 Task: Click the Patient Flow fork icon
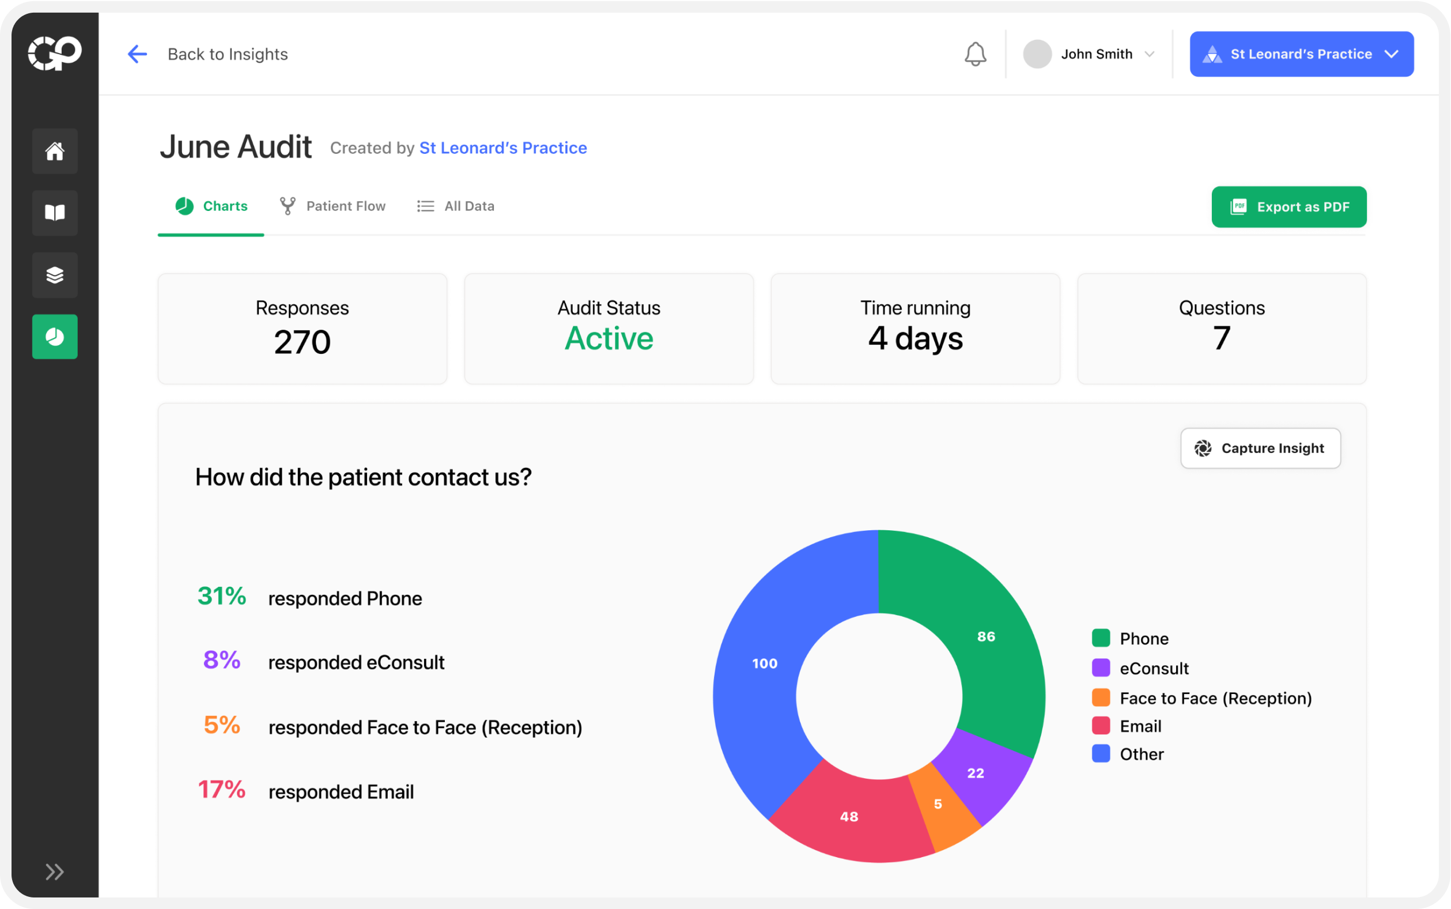tap(288, 206)
